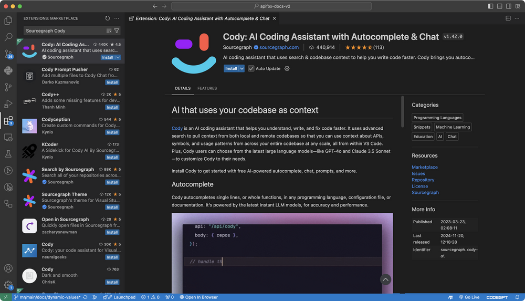
Task: Click the Python icon in activity bar
Action: point(8,71)
